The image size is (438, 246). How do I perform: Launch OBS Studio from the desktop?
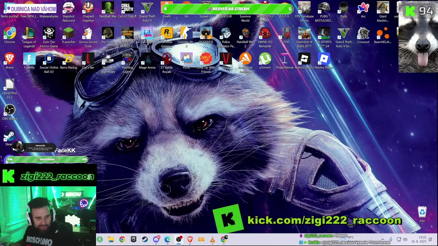tap(10, 112)
